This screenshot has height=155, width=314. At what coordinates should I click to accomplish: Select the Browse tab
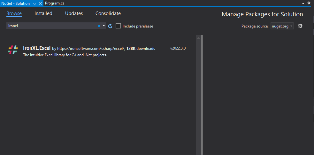coord(14,13)
